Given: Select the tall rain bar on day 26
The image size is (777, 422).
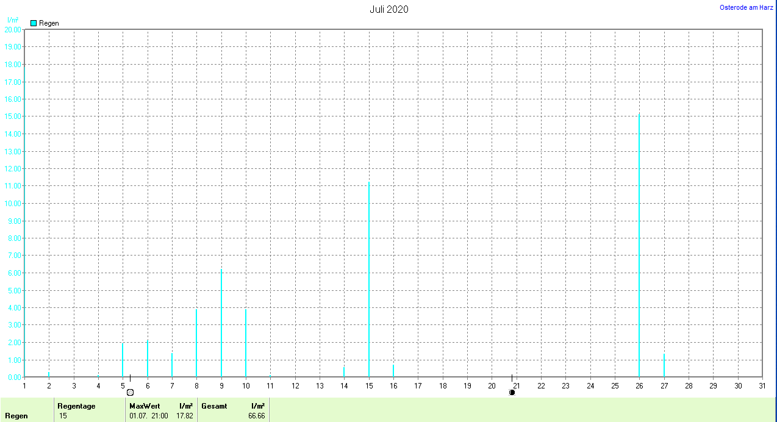Looking at the screenshot, I should (x=639, y=244).
